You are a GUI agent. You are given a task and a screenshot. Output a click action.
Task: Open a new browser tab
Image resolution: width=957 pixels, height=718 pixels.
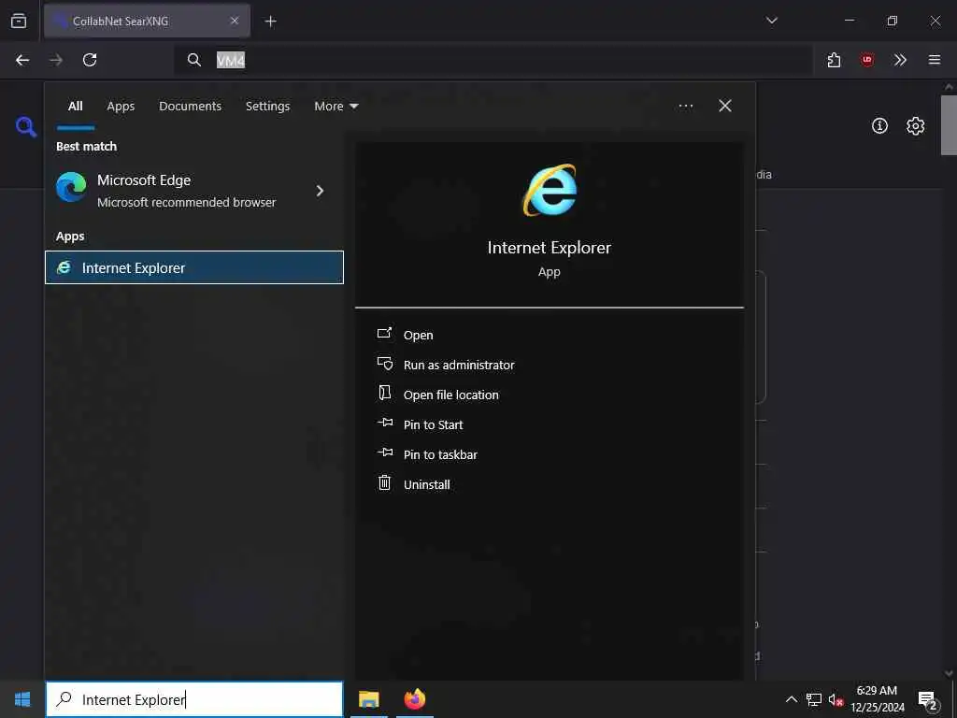(x=270, y=22)
